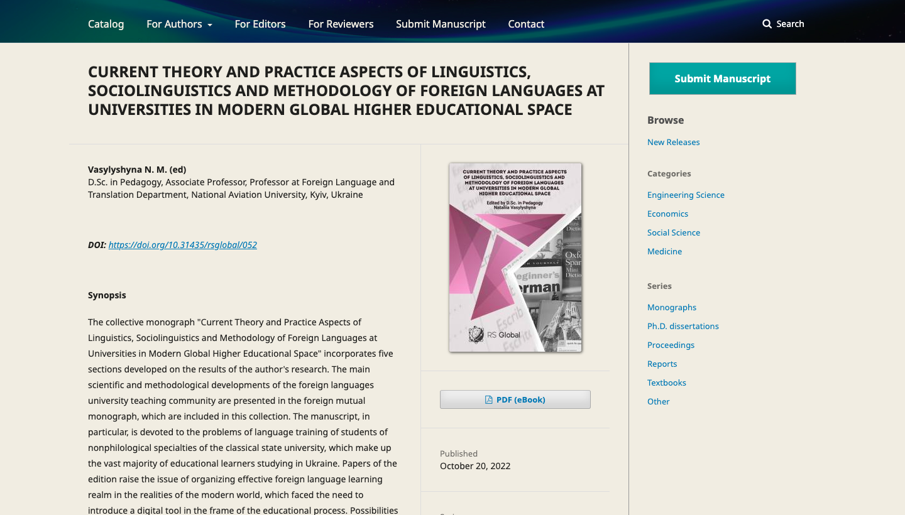Click the Synopsis heading
Screen dimensions: 905x515
pos(107,295)
